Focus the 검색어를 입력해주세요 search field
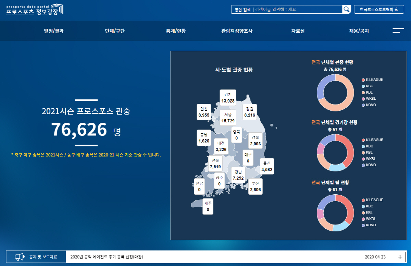Screen dimensions: 411x266 (x=297, y=9)
